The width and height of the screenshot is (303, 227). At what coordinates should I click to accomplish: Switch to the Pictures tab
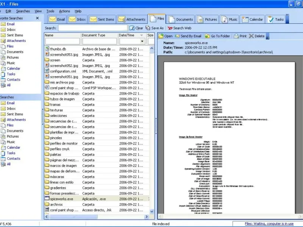(x=207, y=19)
